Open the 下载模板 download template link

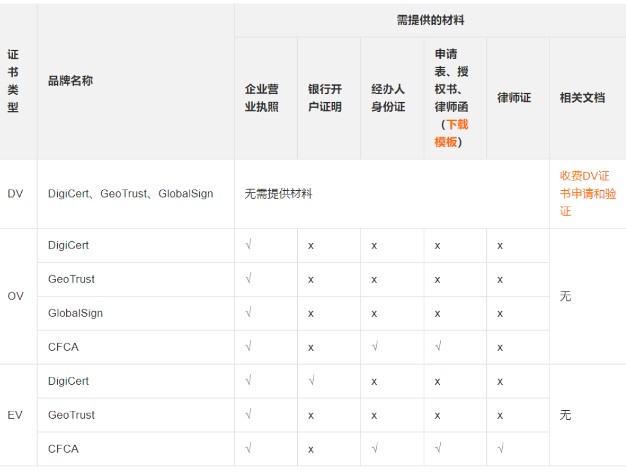451,133
